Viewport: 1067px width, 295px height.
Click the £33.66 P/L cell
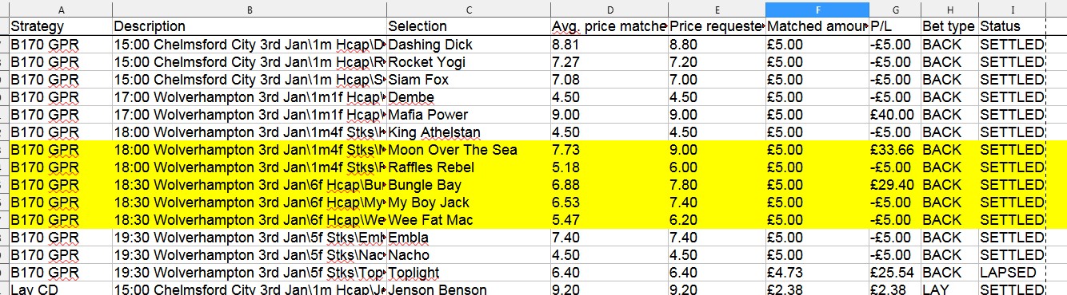click(895, 149)
